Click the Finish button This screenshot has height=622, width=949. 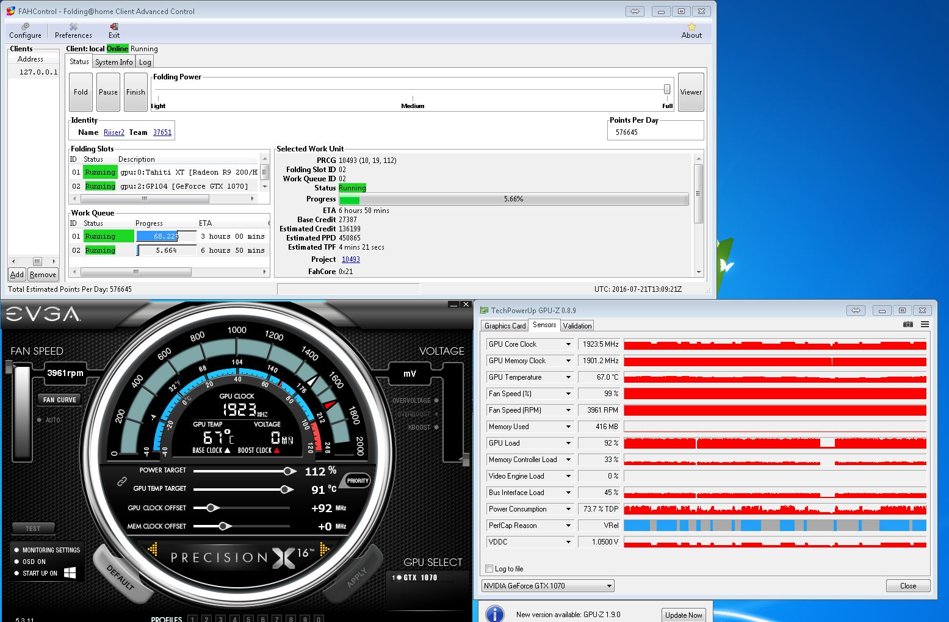click(135, 92)
